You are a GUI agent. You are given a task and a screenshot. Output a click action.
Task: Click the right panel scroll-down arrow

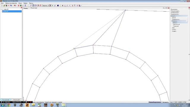189,100
